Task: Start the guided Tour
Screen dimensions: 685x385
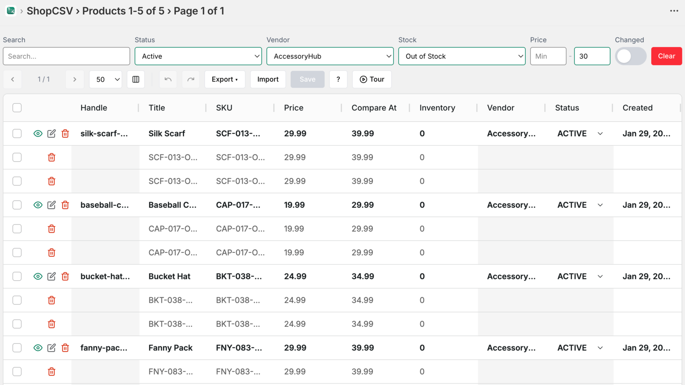Action: tap(371, 79)
